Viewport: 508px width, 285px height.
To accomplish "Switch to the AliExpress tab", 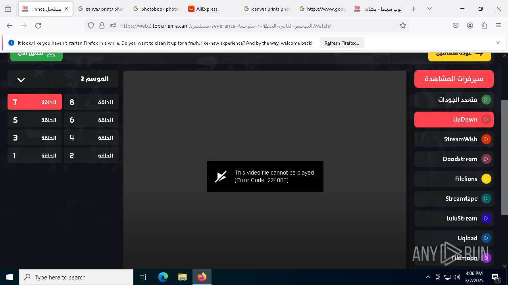I will (212, 9).
